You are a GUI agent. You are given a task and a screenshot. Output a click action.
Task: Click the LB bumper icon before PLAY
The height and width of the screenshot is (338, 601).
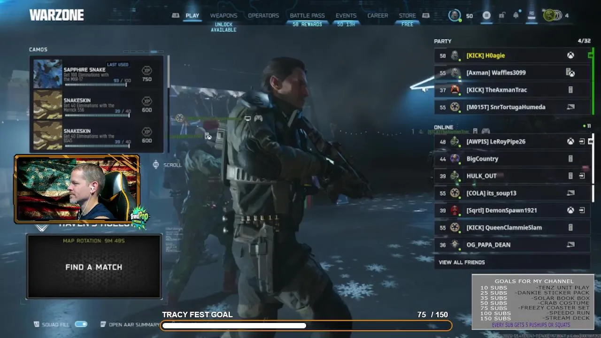[x=176, y=15]
